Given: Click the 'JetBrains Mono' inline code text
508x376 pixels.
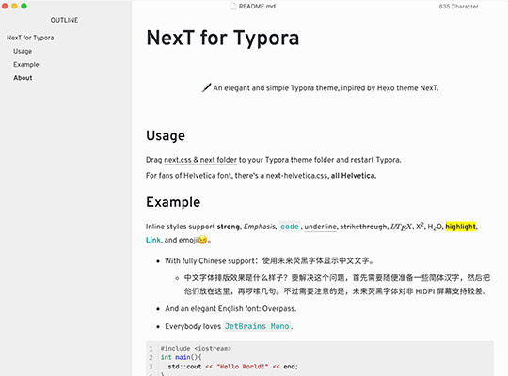Looking at the screenshot, I should pyautogui.click(x=257, y=326).
